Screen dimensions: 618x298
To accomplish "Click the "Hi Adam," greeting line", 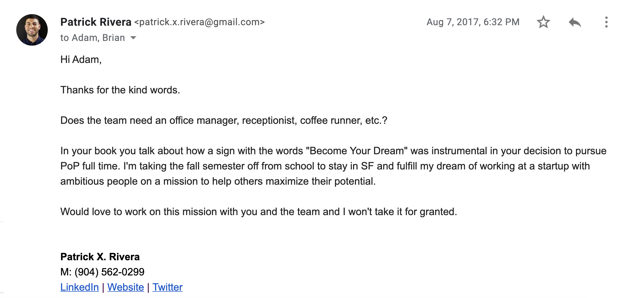I will tap(81, 60).
